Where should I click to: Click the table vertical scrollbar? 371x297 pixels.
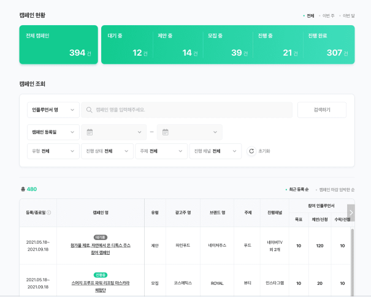coord(353,262)
